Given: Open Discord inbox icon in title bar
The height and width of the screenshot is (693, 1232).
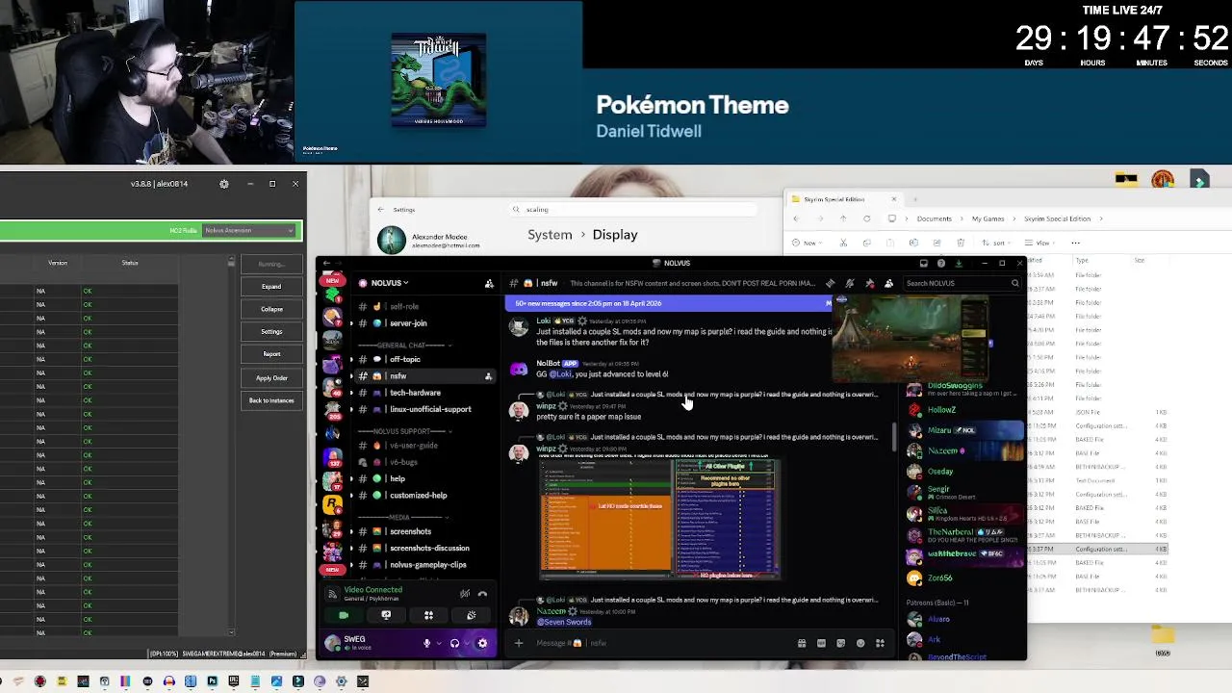Looking at the screenshot, I should [x=923, y=263].
